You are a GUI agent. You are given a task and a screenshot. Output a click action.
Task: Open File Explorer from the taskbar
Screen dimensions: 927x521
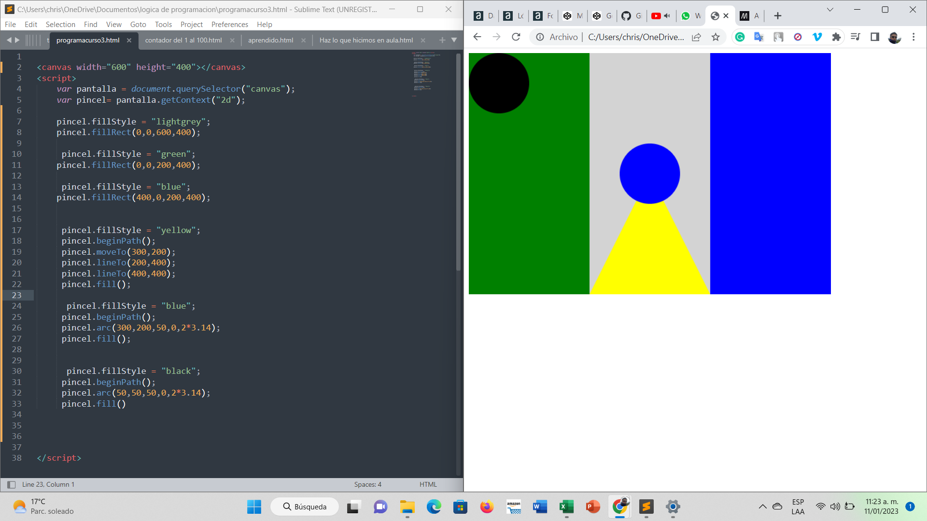[407, 507]
